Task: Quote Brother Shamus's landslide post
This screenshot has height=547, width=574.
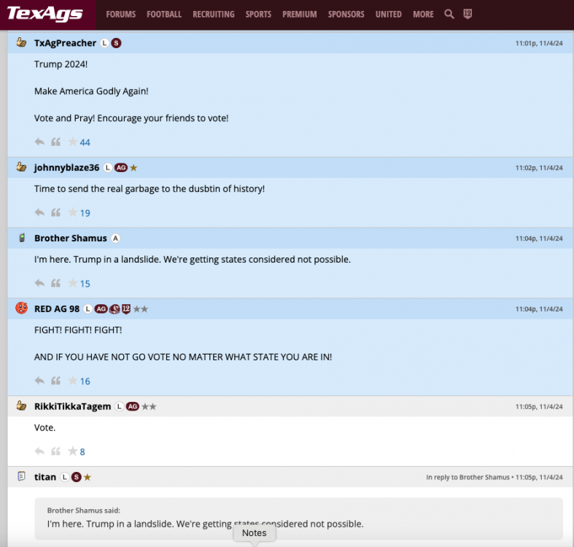Action: tap(55, 283)
